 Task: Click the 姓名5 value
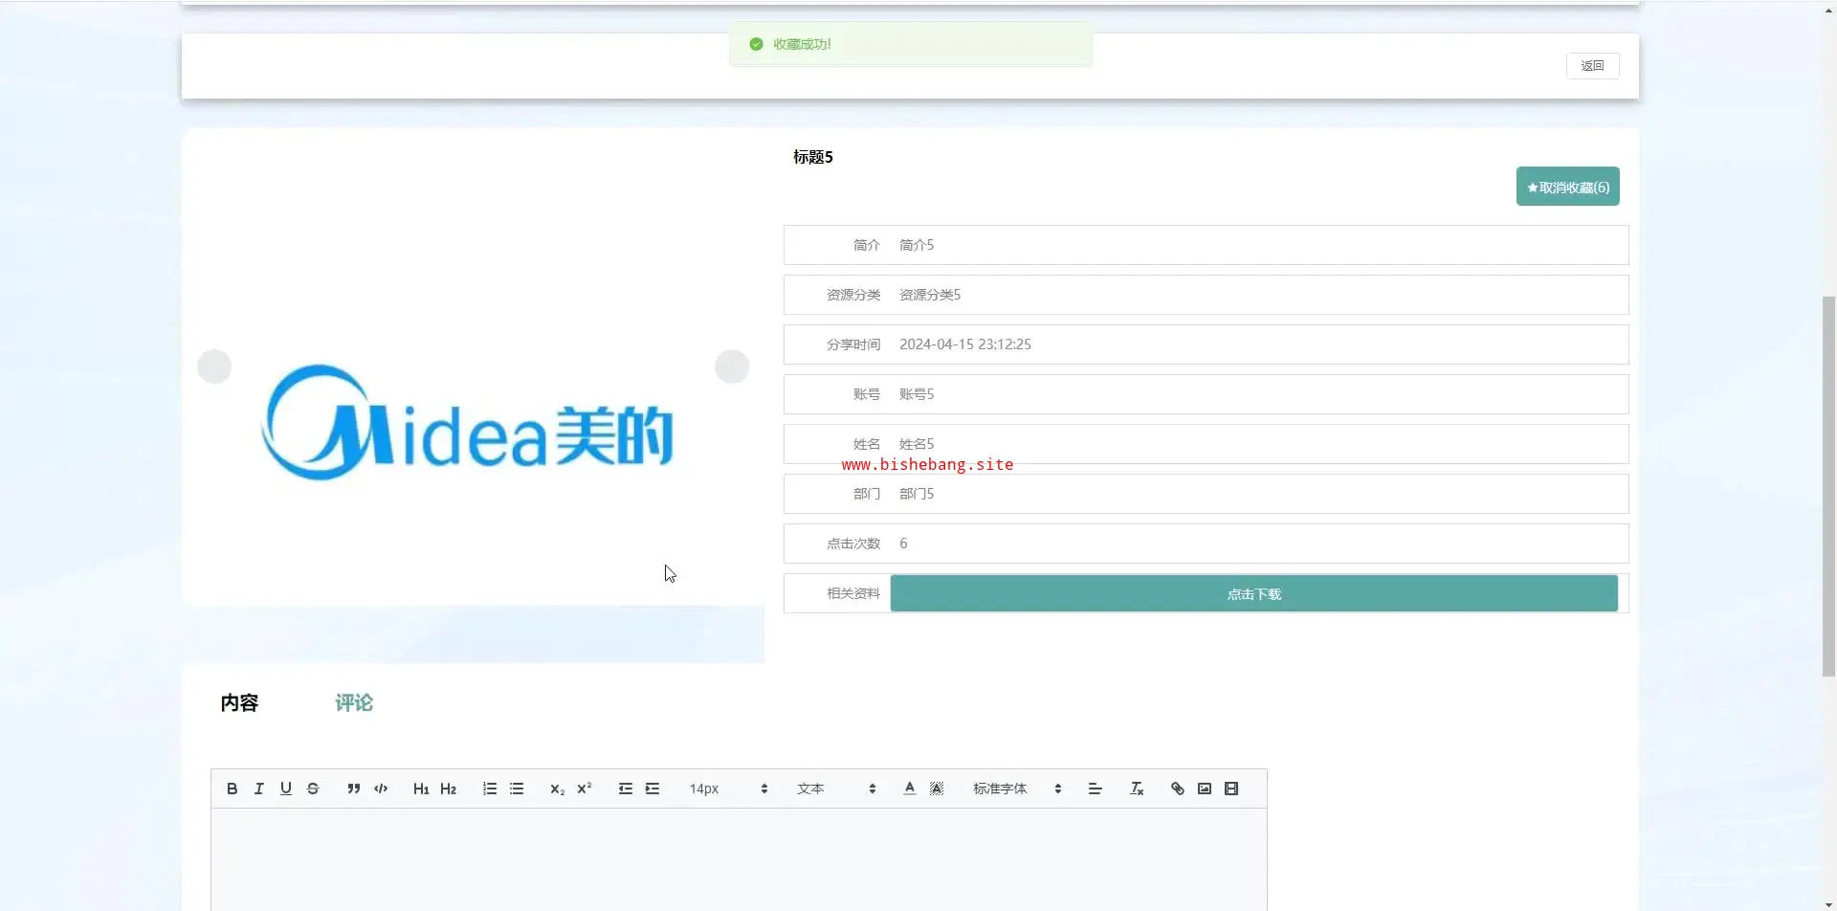[x=917, y=444]
